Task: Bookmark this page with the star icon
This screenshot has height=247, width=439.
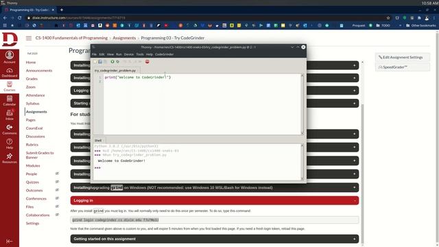Action: 388,18
